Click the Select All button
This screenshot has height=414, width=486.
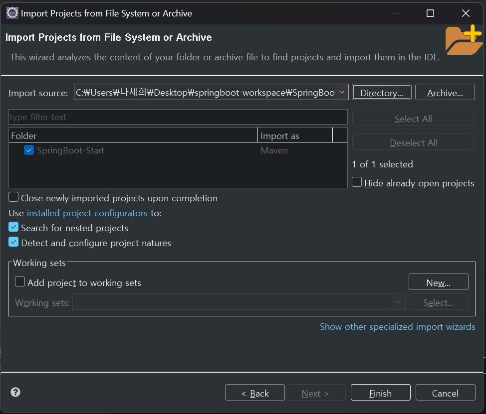[414, 118]
